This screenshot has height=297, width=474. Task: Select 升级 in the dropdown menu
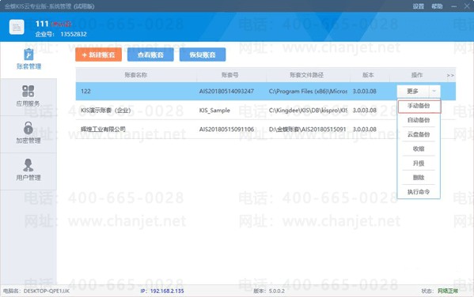click(419, 164)
